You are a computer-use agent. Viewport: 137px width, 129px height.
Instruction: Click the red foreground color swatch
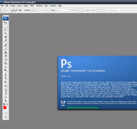[5, 107]
